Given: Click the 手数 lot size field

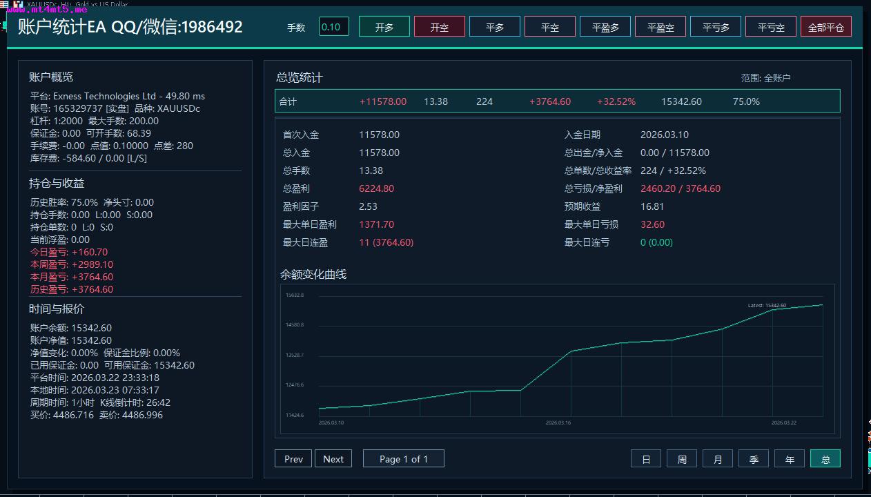Looking at the screenshot, I should tap(333, 27).
